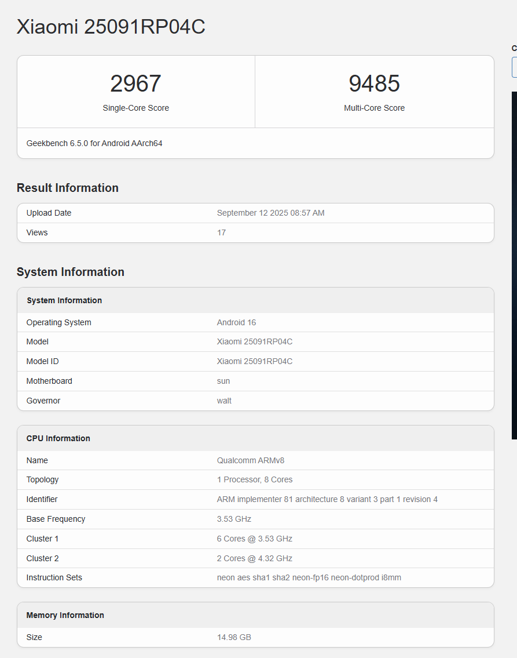Click the Multi-Core Score label
Screen dimensions: 517x658
click(x=374, y=108)
